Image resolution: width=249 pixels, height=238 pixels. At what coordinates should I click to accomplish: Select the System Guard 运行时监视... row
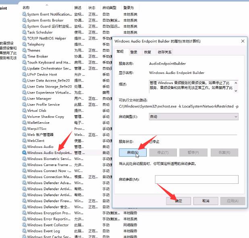(80, 26)
